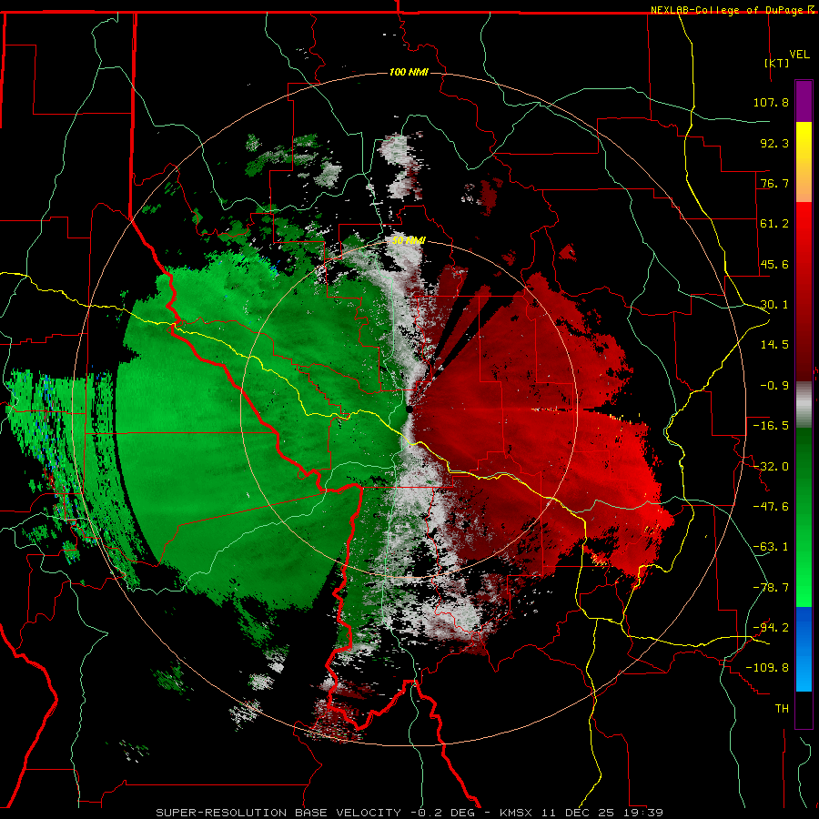Click the 50 NMI range ring label
This screenshot has width=819, height=819.
pos(409,241)
